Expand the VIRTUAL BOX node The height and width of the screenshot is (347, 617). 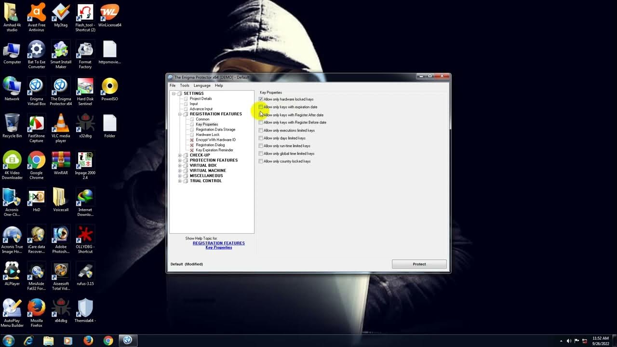(x=180, y=165)
